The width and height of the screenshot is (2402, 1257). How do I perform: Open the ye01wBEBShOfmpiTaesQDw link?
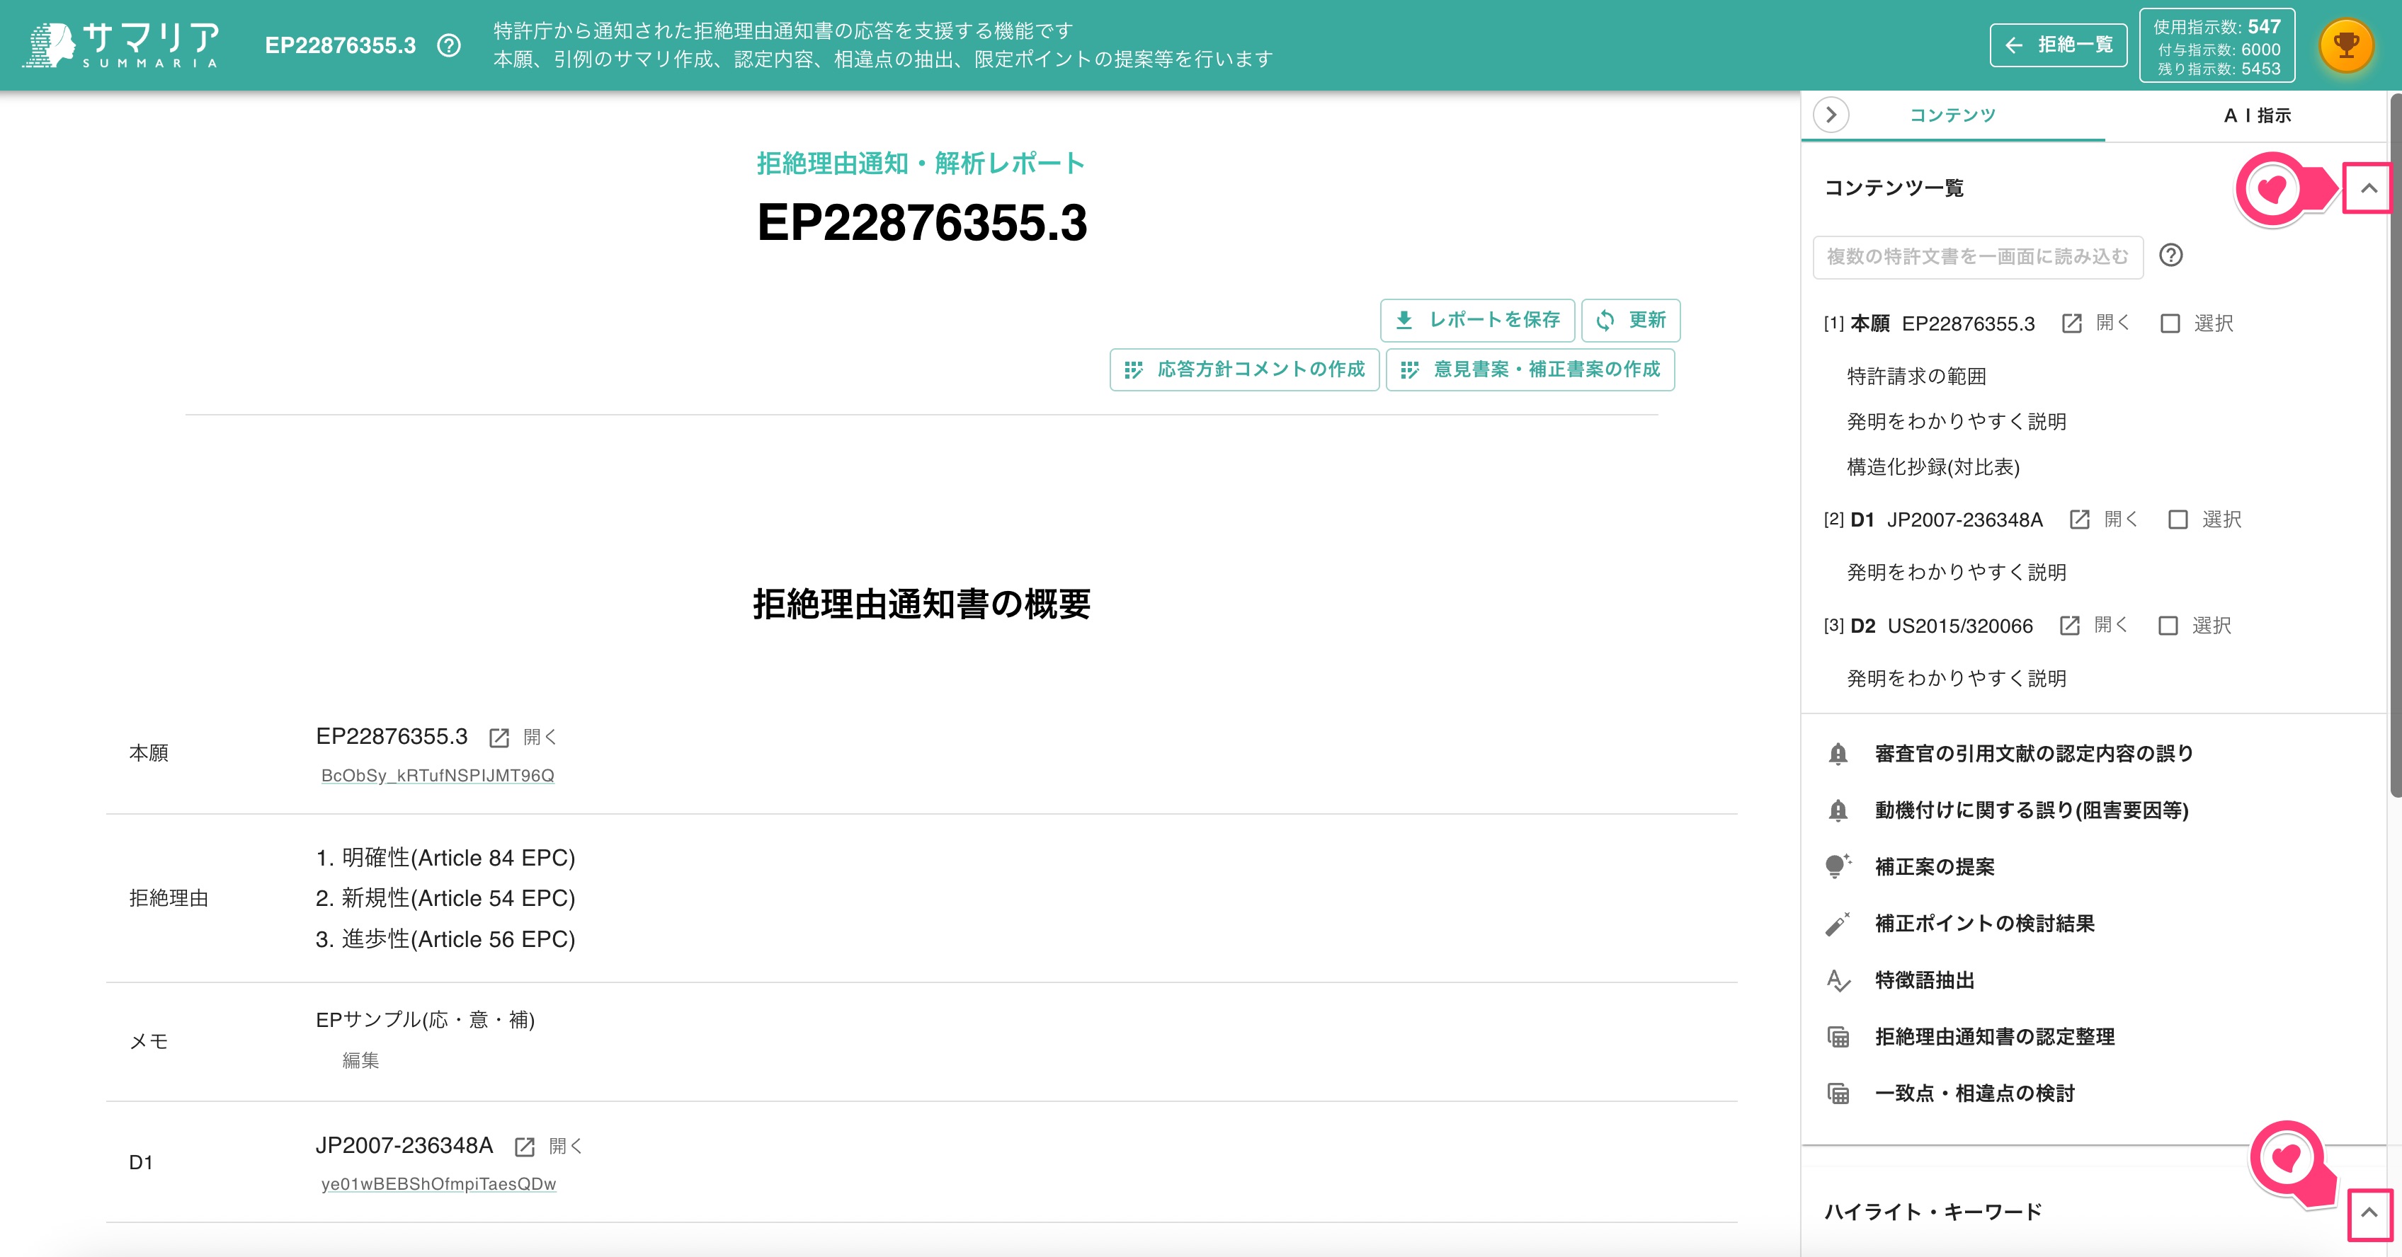[438, 1184]
